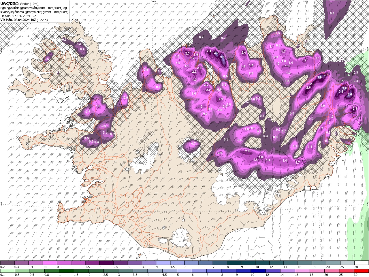The height and width of the screenshot is (277, 369).
Task: Click the snow legend label '25'
Action: coord(342,267)
